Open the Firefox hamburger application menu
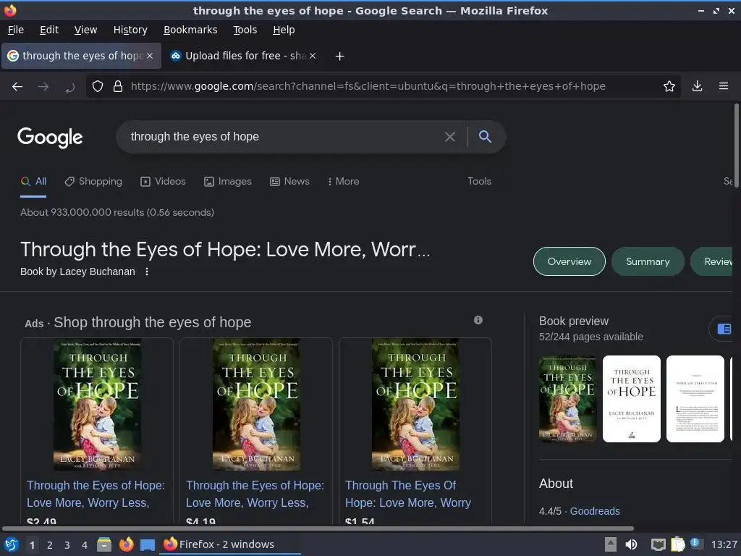741x556 pixels. (723, 86)
